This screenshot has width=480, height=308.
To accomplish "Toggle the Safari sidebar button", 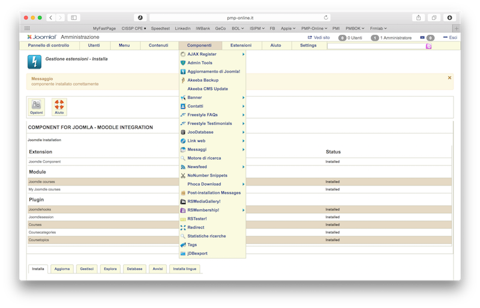I will point(74,17).
